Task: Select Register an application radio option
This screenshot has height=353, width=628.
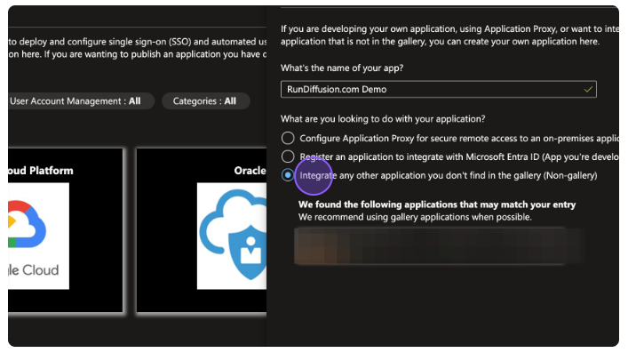Action: 288,156
